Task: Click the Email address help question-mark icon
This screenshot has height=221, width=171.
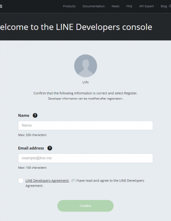Action: click(x=50, y=148)
